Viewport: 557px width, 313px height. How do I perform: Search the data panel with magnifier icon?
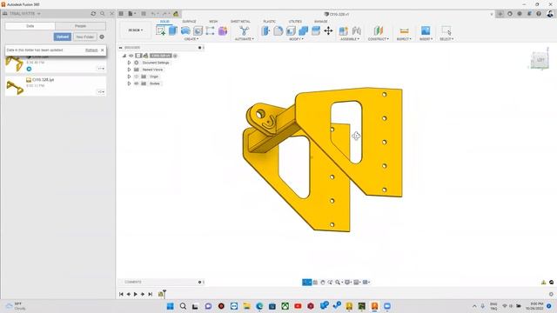103,14
